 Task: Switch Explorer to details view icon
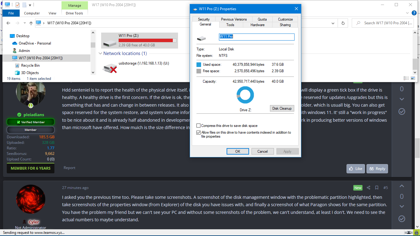pyautogui.click(x=406, y=79)
